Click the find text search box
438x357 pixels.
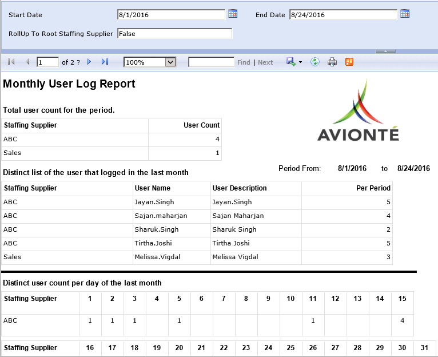212,62
